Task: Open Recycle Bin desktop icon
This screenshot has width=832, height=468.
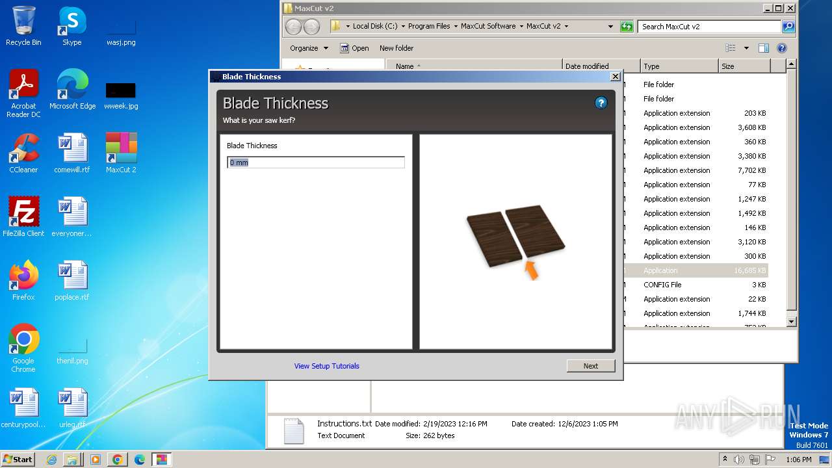Action: 23,26
